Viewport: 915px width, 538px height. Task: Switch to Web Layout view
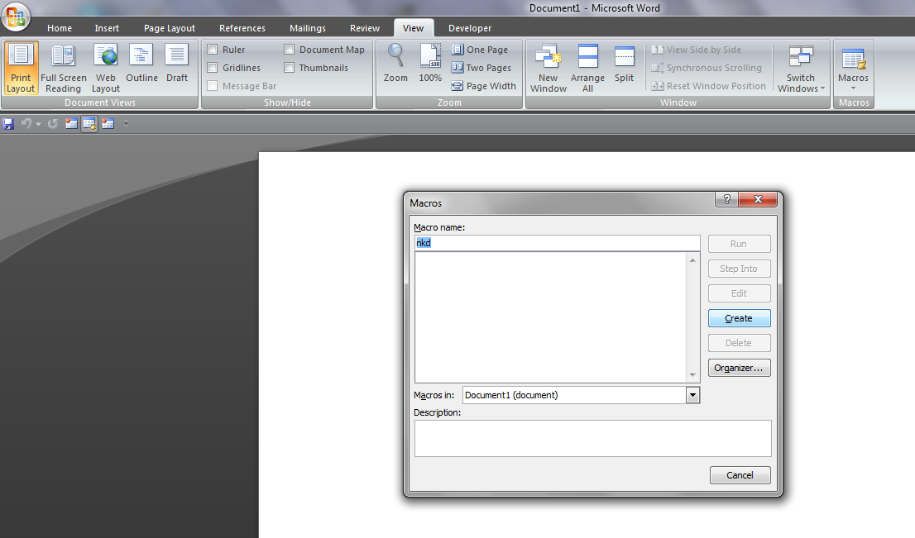pyautogui.click(x=106, y=68)
